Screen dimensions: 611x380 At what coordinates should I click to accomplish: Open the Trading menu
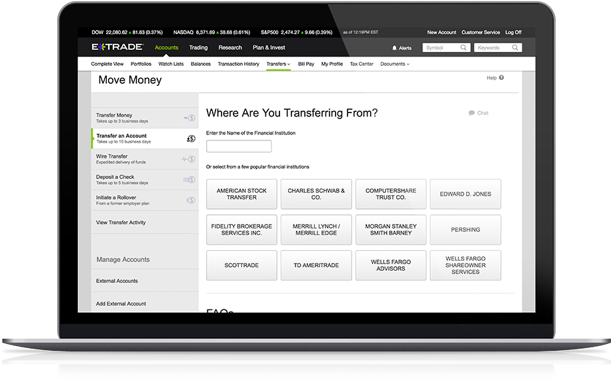pyautogui.click(x=198, y=48)
